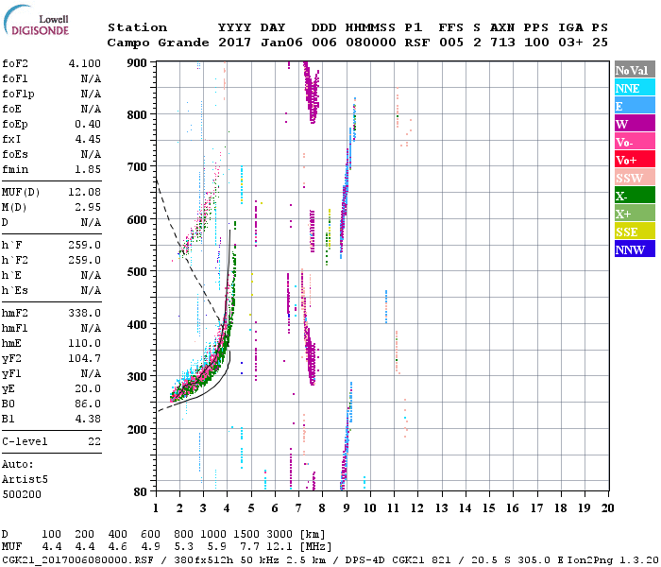Click the Artist5 auto-scaling label

point(21,480)
